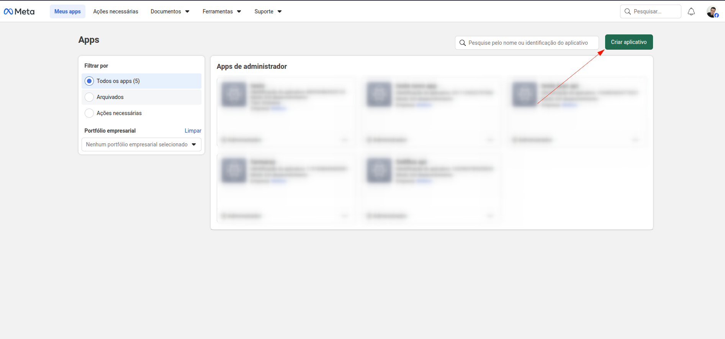This screenshot has width=725, height=339.
Task: Click the magnifier icon in the app search field
Action: click(462, 43)
